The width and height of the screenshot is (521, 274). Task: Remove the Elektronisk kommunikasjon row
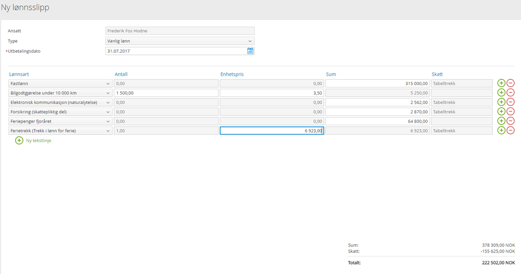coord(511,102)
